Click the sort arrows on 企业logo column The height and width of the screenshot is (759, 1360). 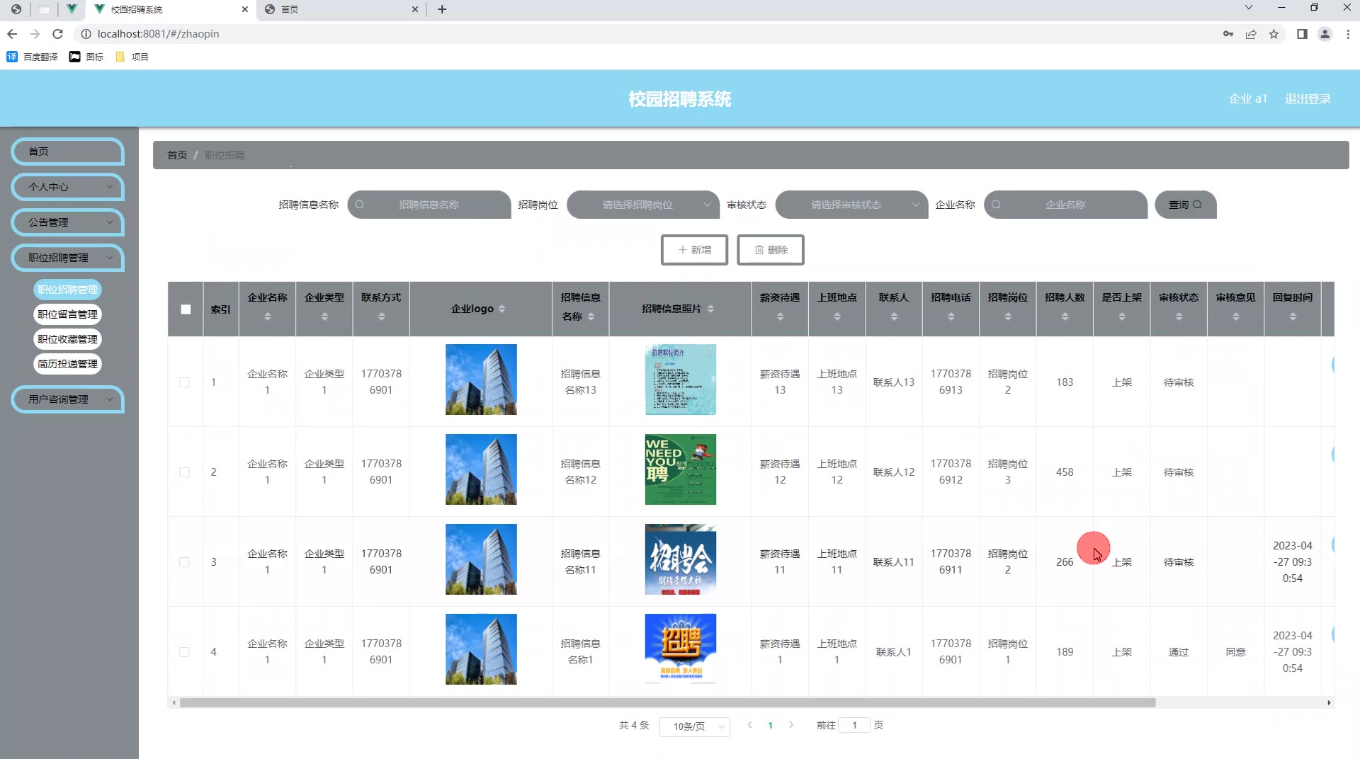[x=502, y=309]
